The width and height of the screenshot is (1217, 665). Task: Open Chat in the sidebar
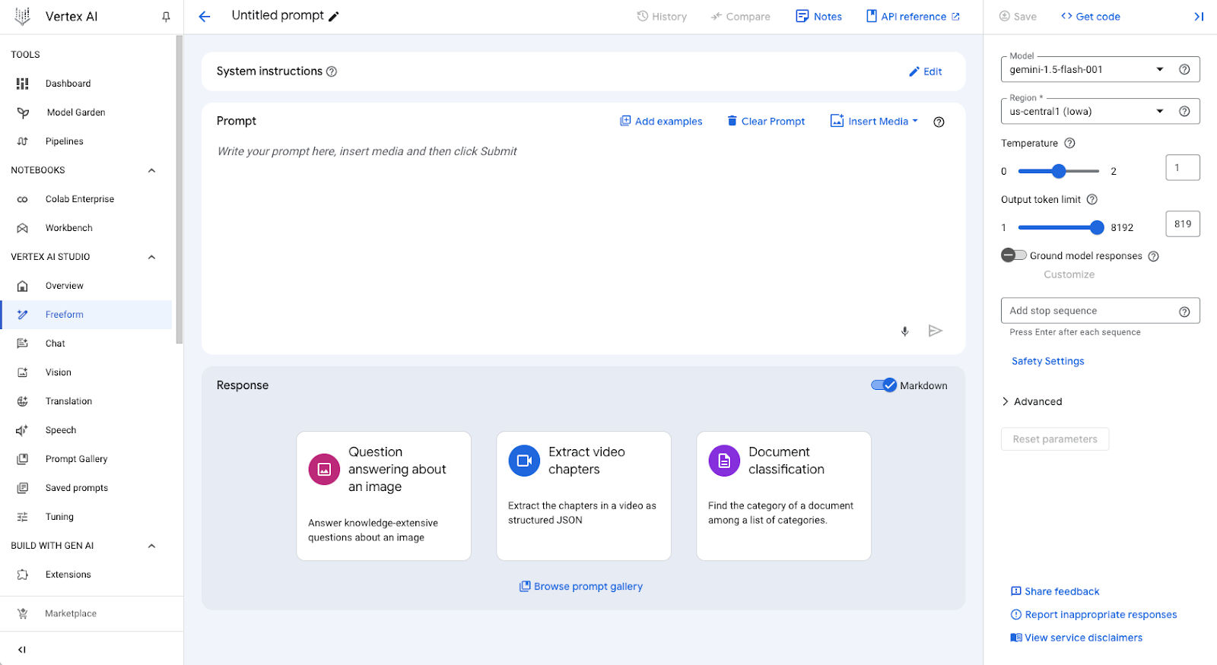pyautogui.click(x=55, y=344)
